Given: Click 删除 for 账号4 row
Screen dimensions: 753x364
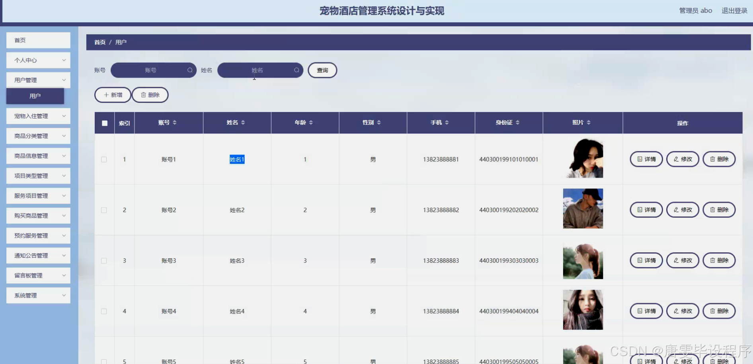Looking at the screenshot, I should coord(719,311).
